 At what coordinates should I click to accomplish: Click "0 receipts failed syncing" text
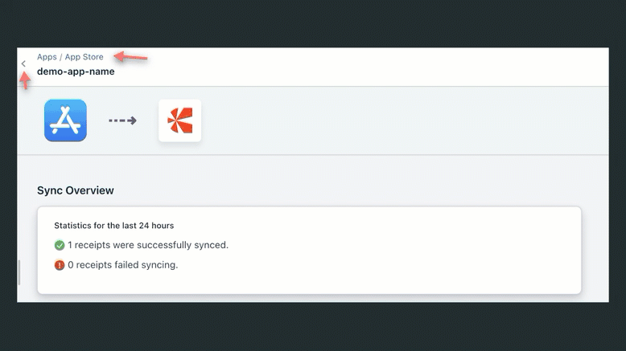coord(122,264)
